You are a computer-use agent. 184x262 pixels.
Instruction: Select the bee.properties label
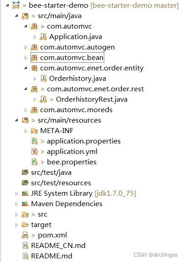pyautogui.click(x=72, y=163)
